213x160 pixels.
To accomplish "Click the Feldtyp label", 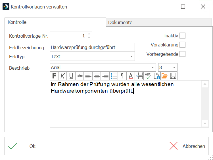I will [17, 56].
